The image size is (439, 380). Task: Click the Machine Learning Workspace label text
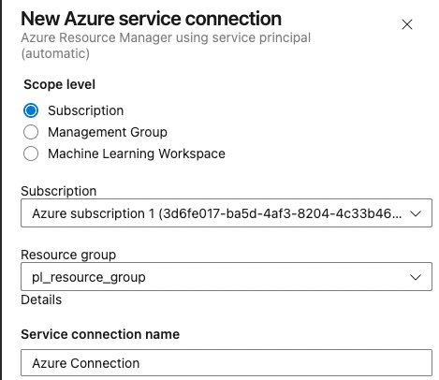coord(137,153)
